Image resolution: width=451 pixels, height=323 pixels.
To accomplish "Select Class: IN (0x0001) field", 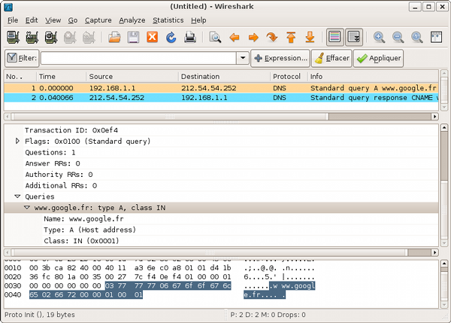I will point(81,241).
